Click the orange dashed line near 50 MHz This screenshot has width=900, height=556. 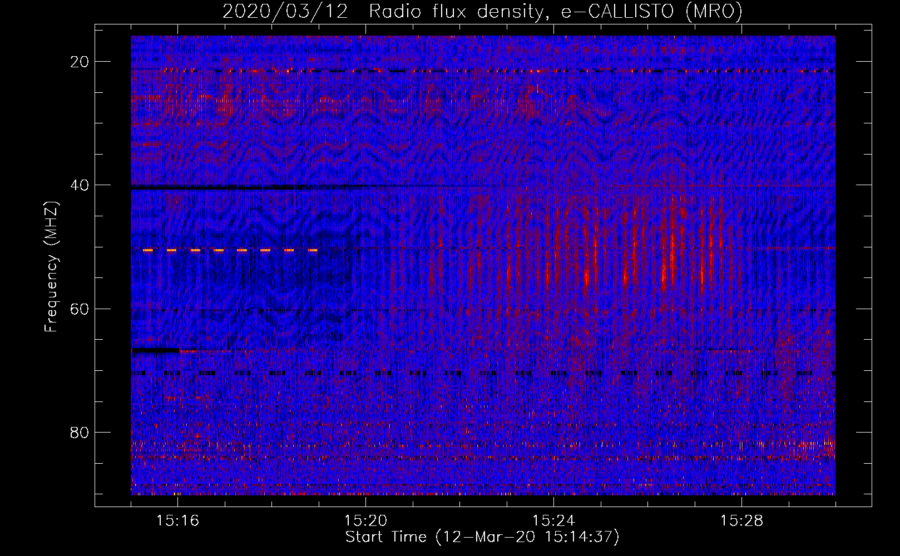[230, 251]
